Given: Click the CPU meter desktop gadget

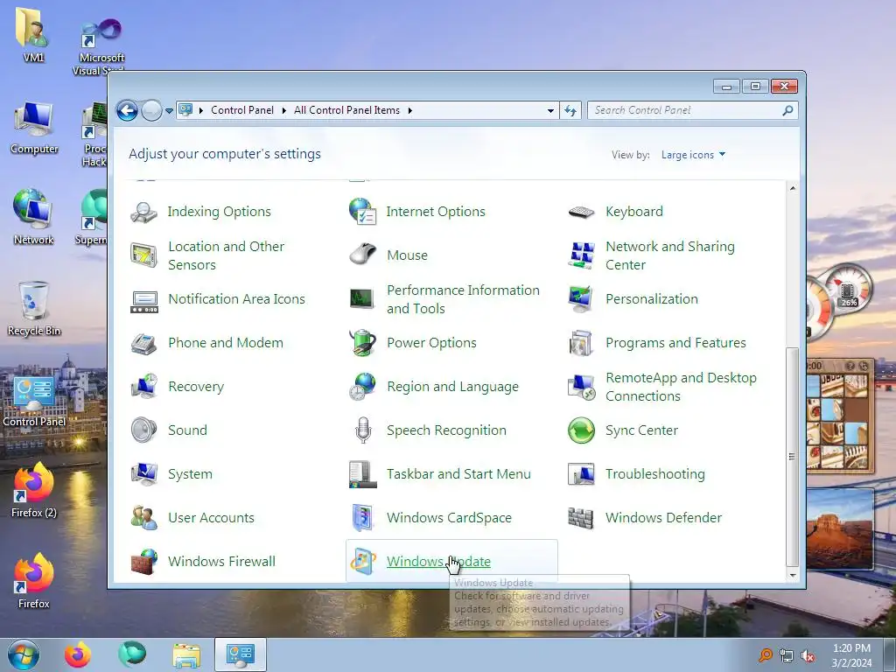Looking at the screenshot, I should click(840, 301).
